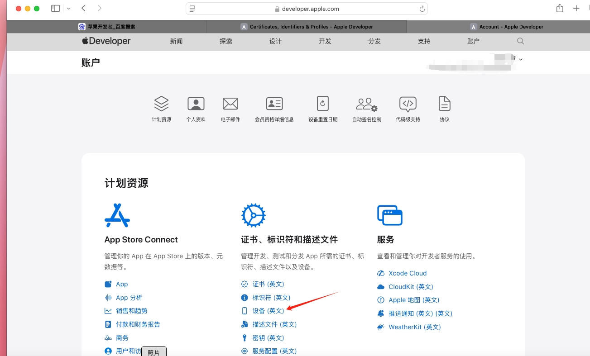Viewport: 590px width, 356px height.
Task: Open the 分发 menu item
Action: click(374, 41)
